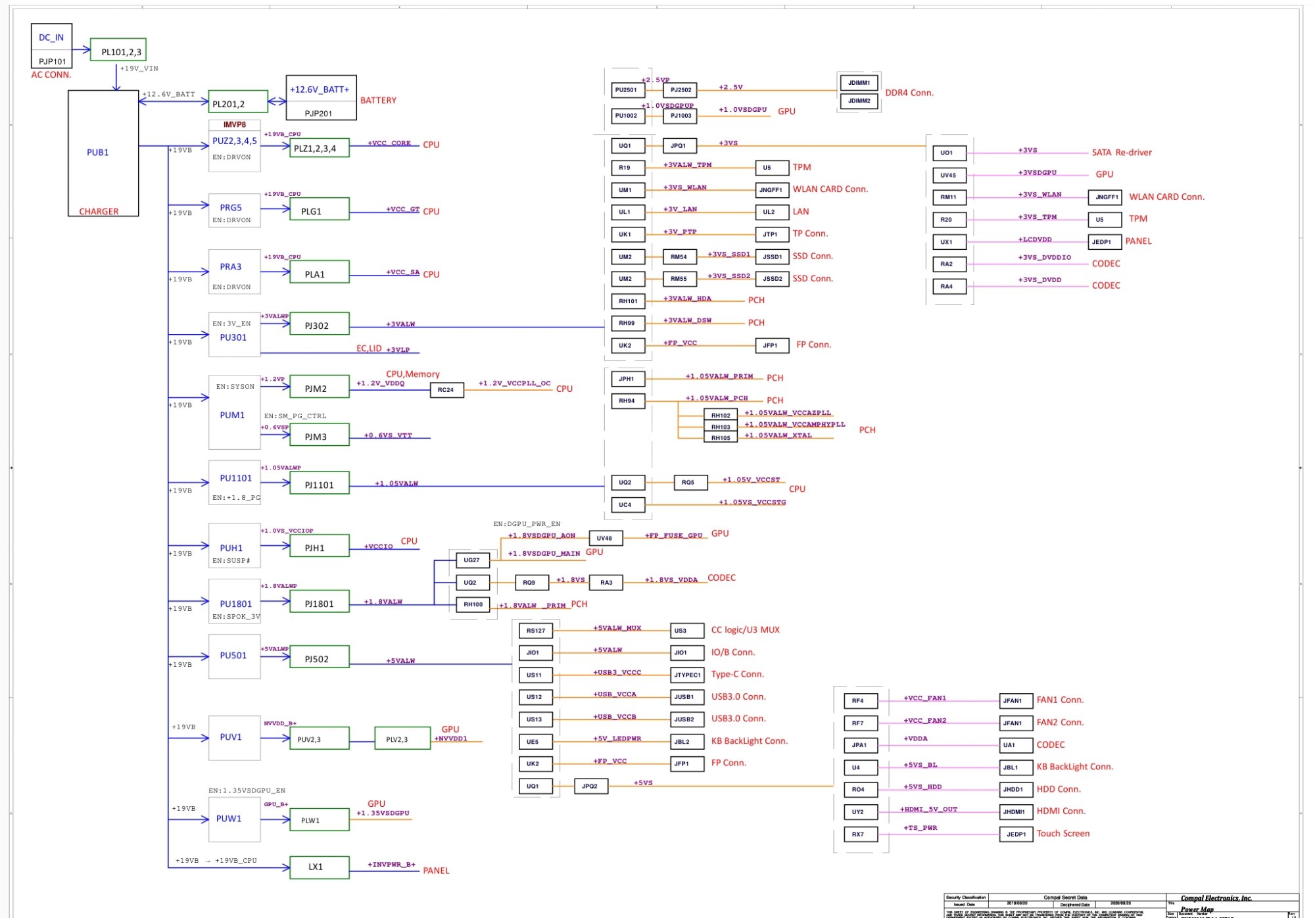Select the PRA3 block

click(x=235, y=272)
